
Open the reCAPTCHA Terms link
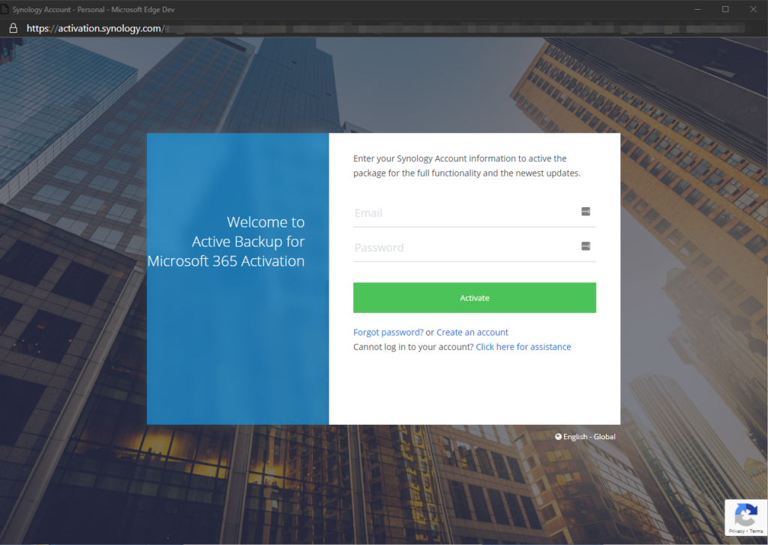tap(756, 531)
